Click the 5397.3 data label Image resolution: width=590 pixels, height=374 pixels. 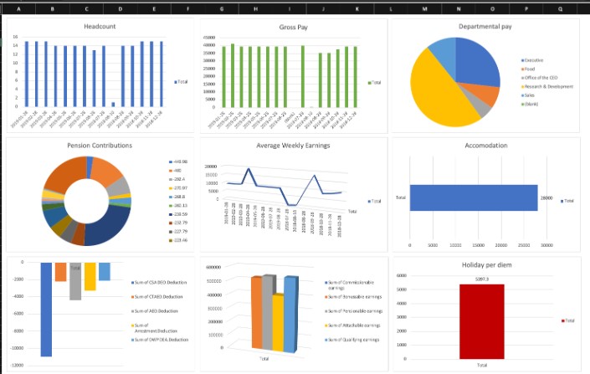pyautogui.click(x=481, y=279)
